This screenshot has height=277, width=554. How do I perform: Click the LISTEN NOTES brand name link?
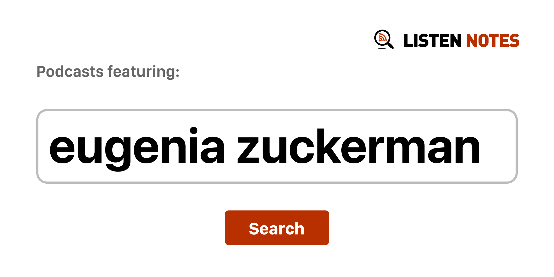[461, 41]
